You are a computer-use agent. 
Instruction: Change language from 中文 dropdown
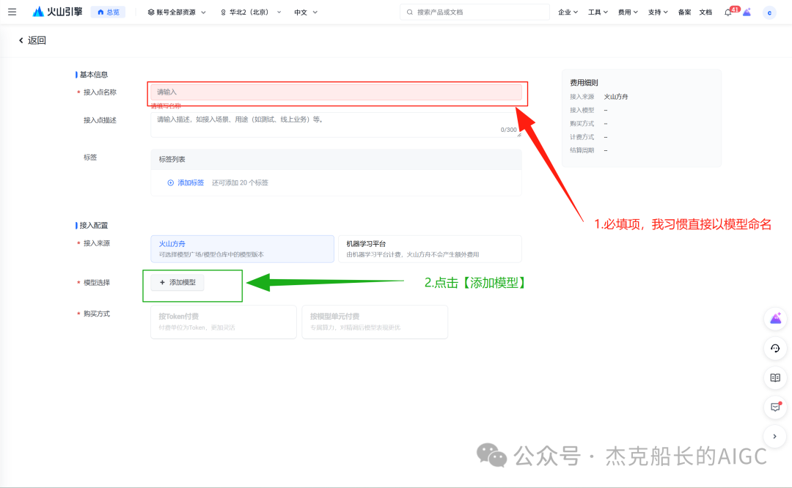[306, 12]
